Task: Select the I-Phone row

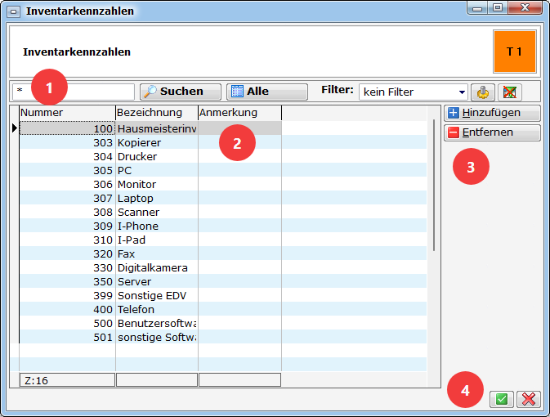Action: click(223, 226)
